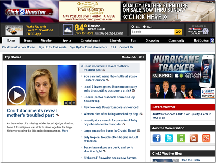This screenshot has height=163, width=216.
Task: Advance to next slide in slideshow
Action: [74, 103]
